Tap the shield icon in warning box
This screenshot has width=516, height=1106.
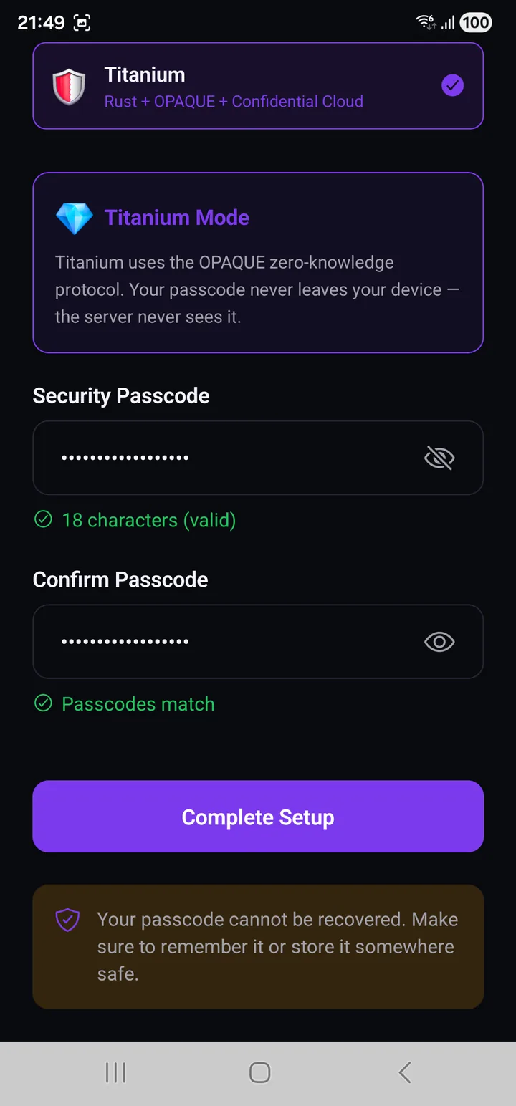[x=67, y=920]
